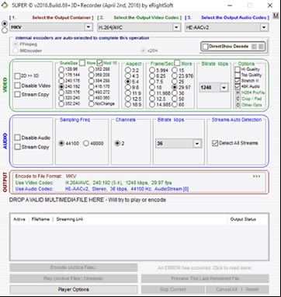This screenshot has height=297, width=281.
Task: Uncheck Detect All Streams
Action: point(215,143)
